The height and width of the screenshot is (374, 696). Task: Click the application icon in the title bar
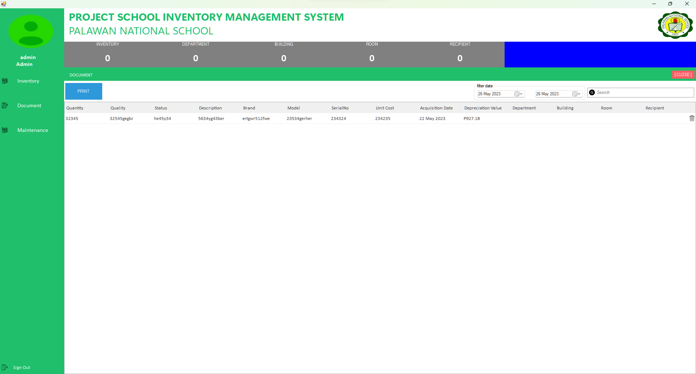(x=4, y=4)
